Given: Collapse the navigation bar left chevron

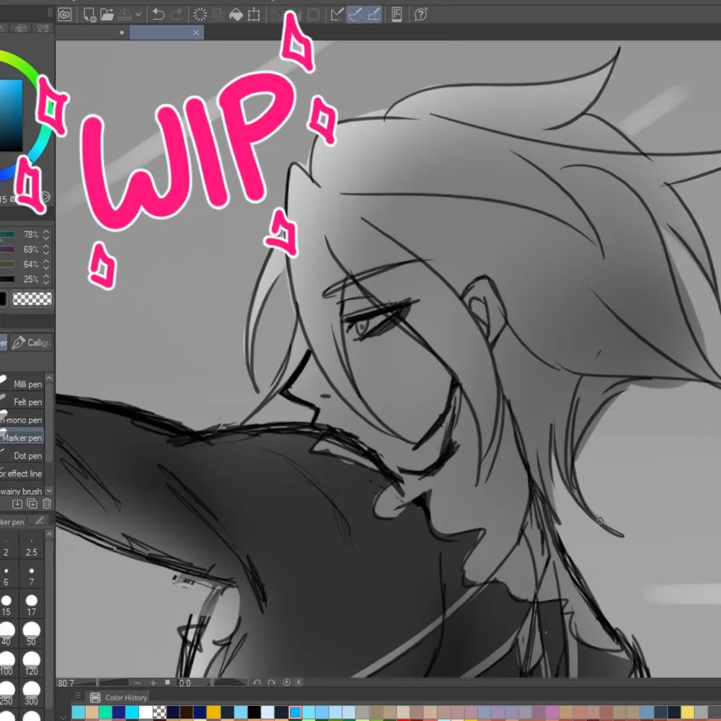Looking at the screenshot, I should click(x=299, y=682).
